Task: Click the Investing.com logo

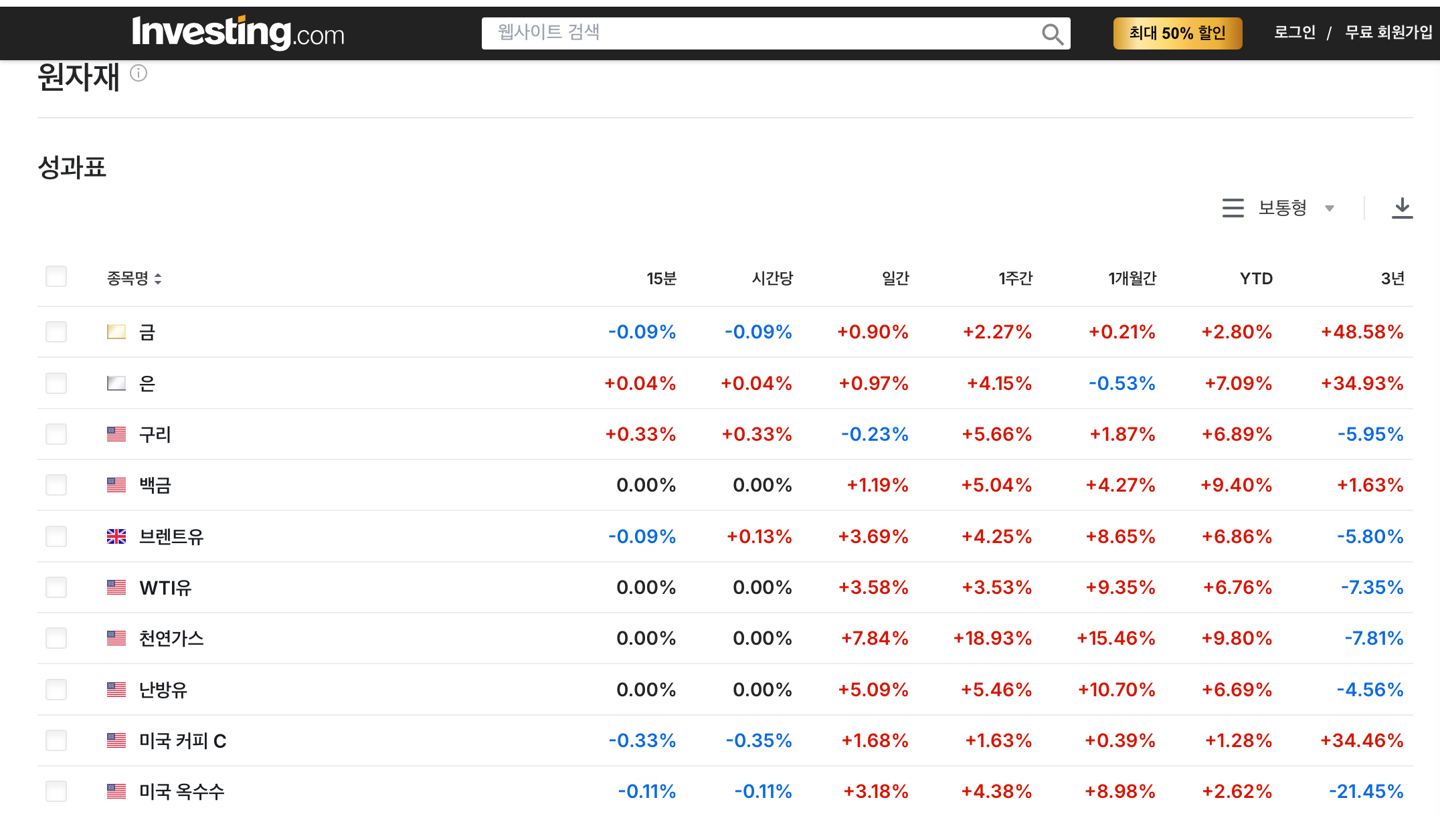Action: coord(238,32)
